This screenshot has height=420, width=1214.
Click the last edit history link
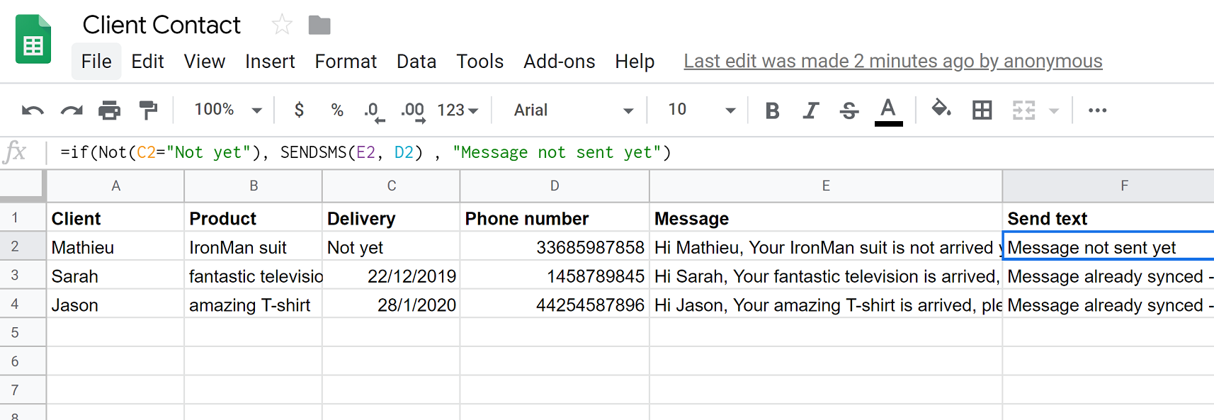click(x=892, y=62)
